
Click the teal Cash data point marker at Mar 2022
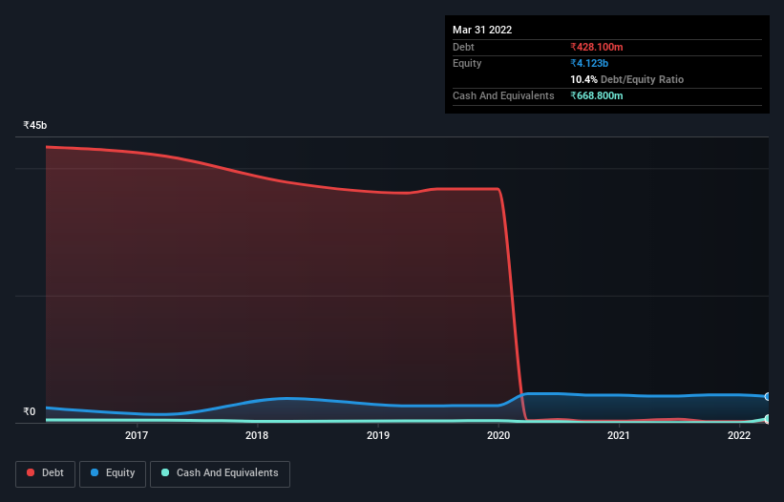coord(768,419)
